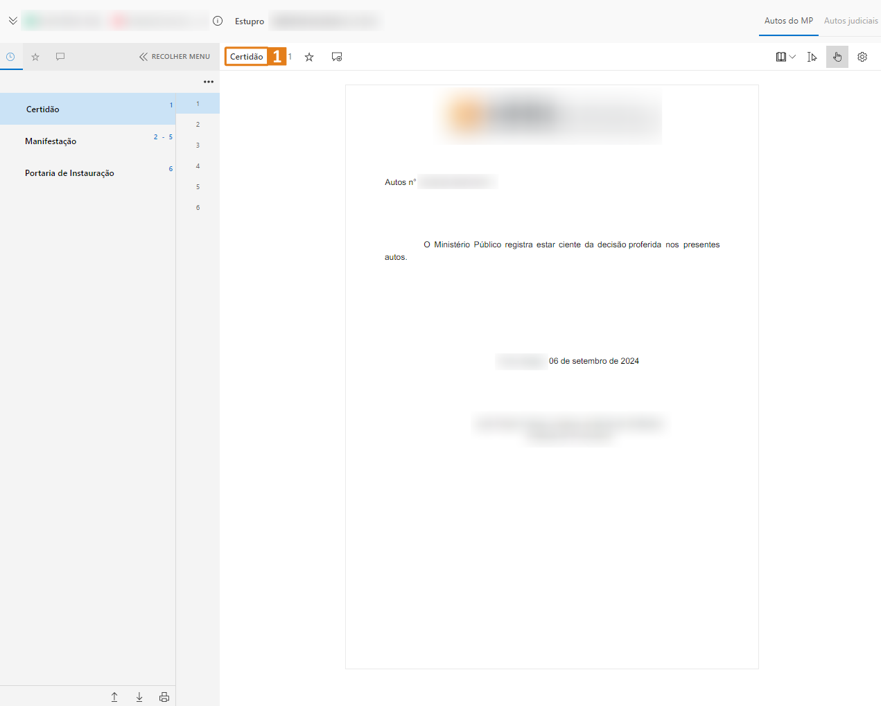
Task: Expand the page layout view dropdown
Action: [x=785, y=57]
